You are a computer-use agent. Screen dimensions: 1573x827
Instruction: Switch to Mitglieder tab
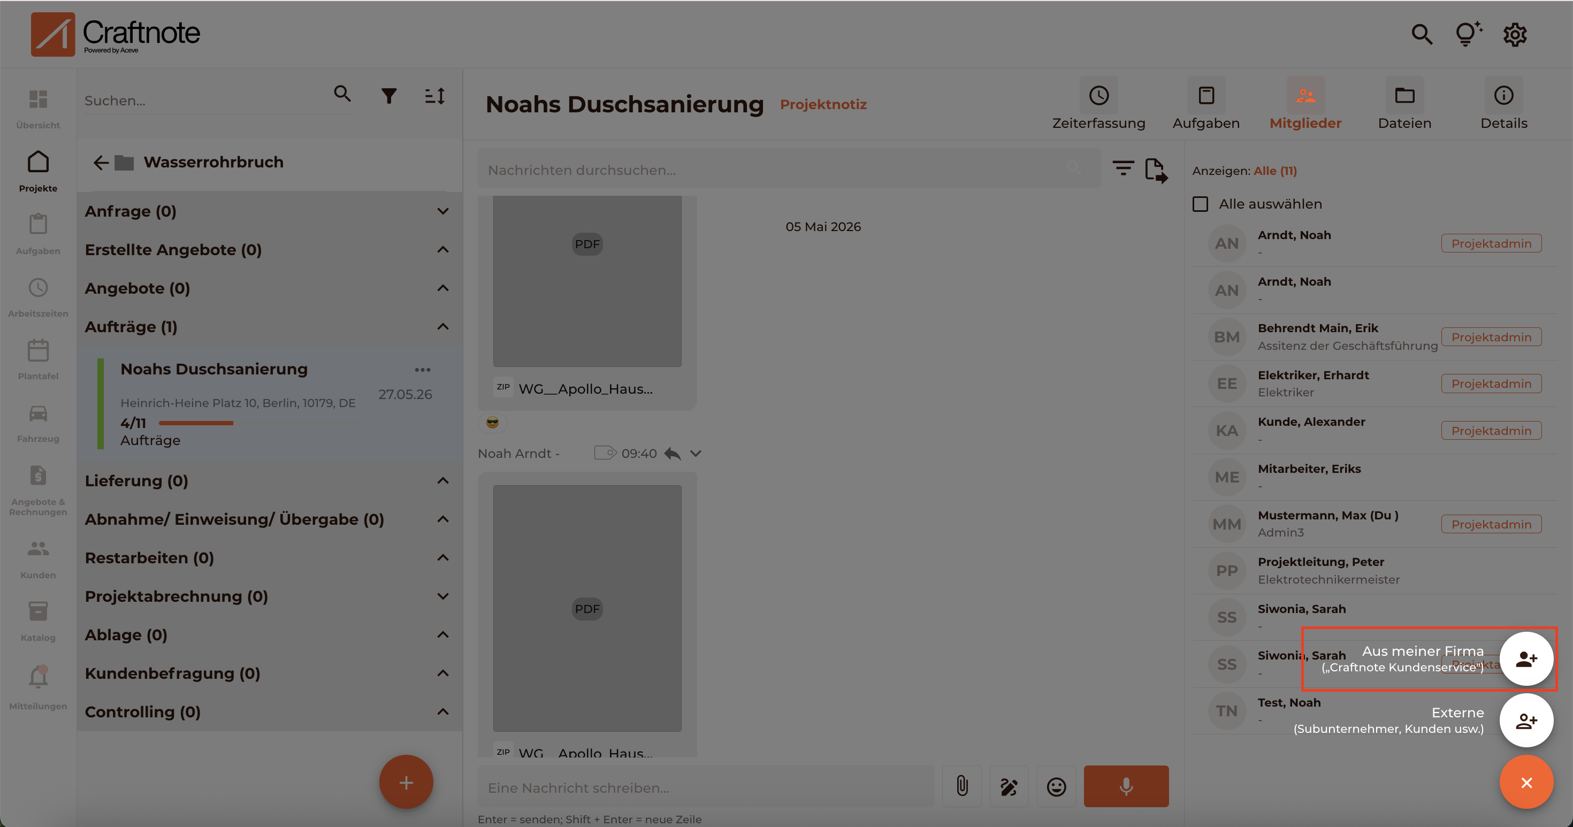coord(1305,104)
